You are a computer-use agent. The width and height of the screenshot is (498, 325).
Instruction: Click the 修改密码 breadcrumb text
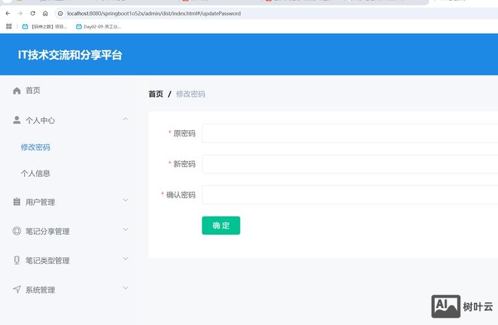pos(190,94)
